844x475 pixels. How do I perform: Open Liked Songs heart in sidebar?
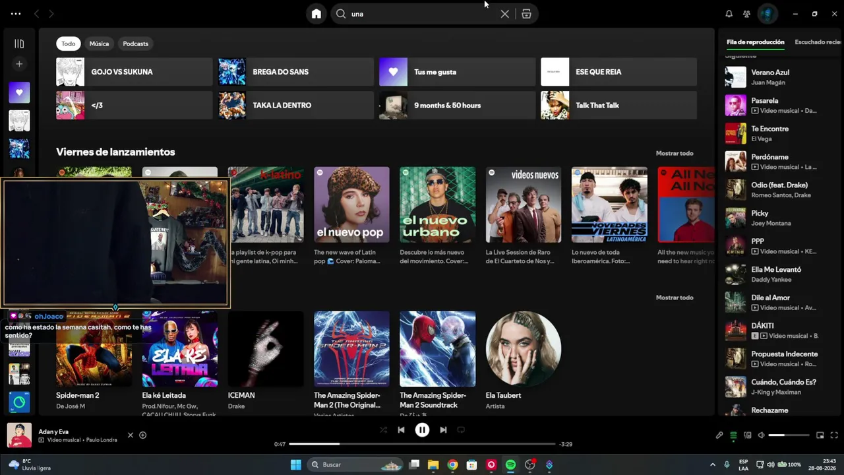[x=19, y=92]
